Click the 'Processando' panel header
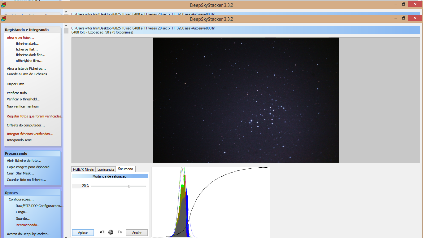This screenshot has width=423, height=238. point(32,153)
